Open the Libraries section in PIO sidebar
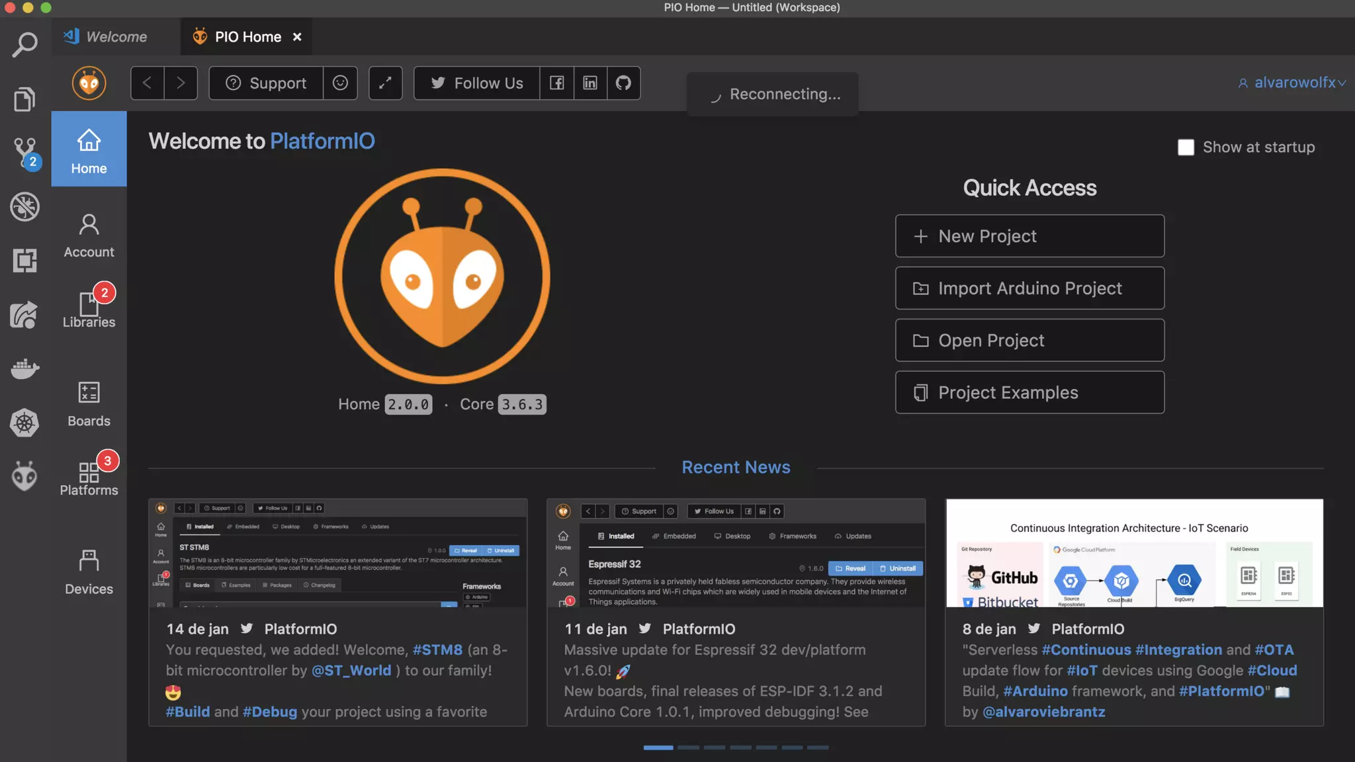Viewport: 1355px width, 762px height. click(x=89, y=310)
